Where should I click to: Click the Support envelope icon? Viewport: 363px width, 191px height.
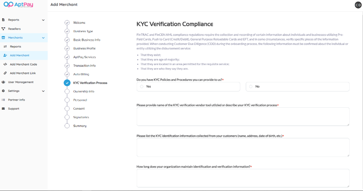coord(3,109)
